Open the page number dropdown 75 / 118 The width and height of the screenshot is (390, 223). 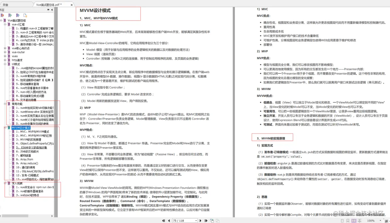(x=196, y=220)
